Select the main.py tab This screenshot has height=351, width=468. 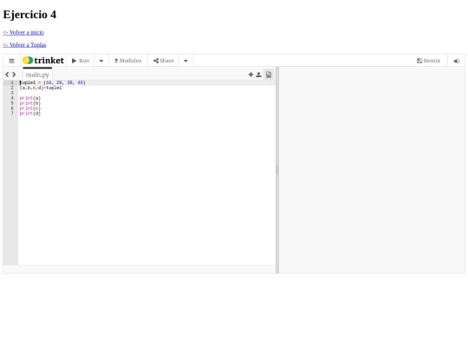pyautogui.click(x=37, y=75)
